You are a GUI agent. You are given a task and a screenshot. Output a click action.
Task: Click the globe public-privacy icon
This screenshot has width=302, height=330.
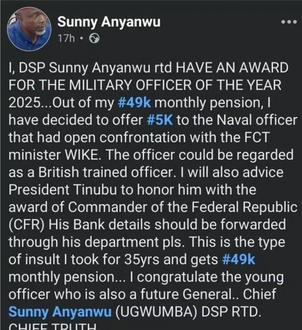(x=95, y=39)
